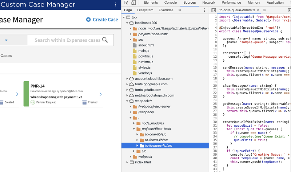This screenshot has width=291, height=172.
Task: Switch to the Console tab
Action: click(x=170, y=3)
